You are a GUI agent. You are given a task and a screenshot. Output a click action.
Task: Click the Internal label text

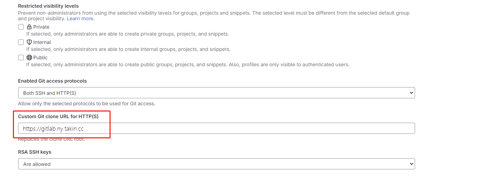pos(42,42)
